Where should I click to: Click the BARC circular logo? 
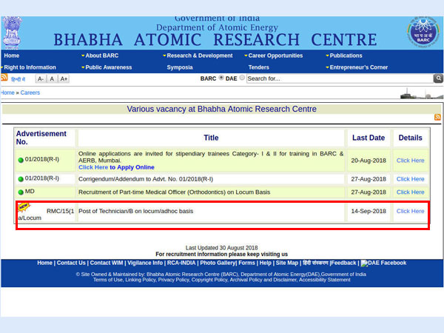click(x=423, y=32)
